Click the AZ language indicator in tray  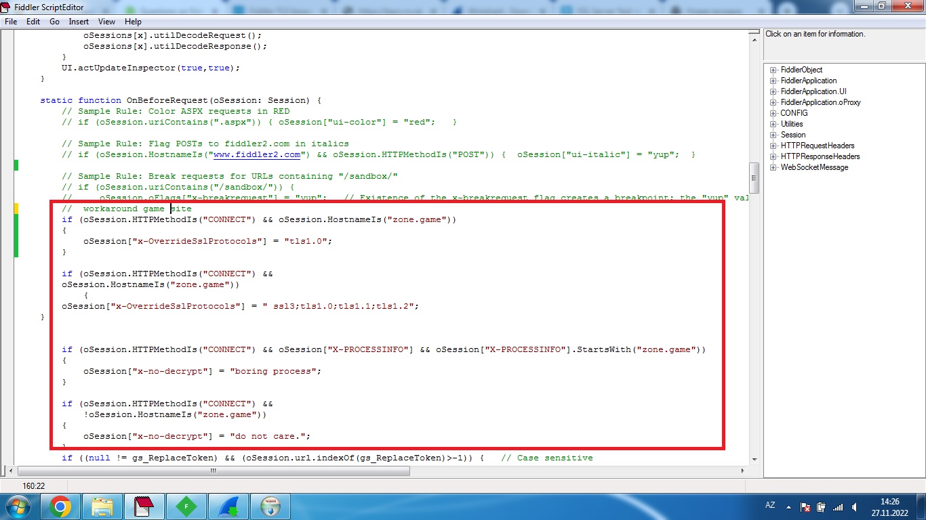tap(770, 506)
